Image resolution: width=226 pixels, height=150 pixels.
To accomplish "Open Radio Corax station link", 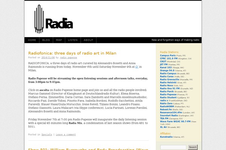I will click(x=167, y=76).
